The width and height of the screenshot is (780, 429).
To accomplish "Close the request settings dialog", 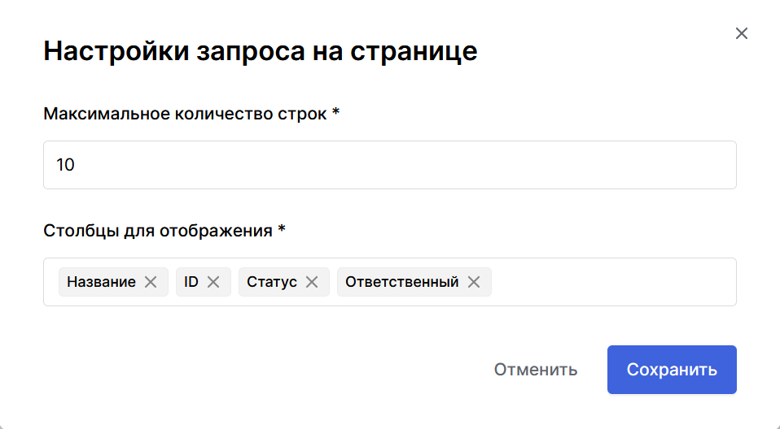I will tap(741, 33).
